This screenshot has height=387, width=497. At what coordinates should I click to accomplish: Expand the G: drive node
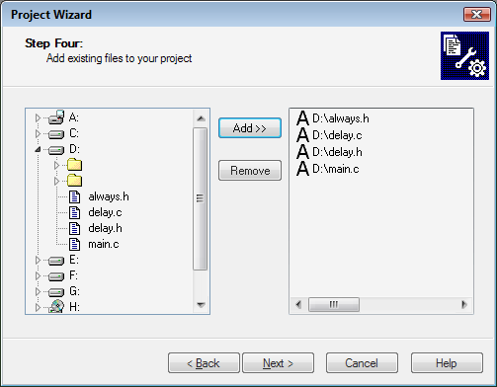(x=38, y=291)
